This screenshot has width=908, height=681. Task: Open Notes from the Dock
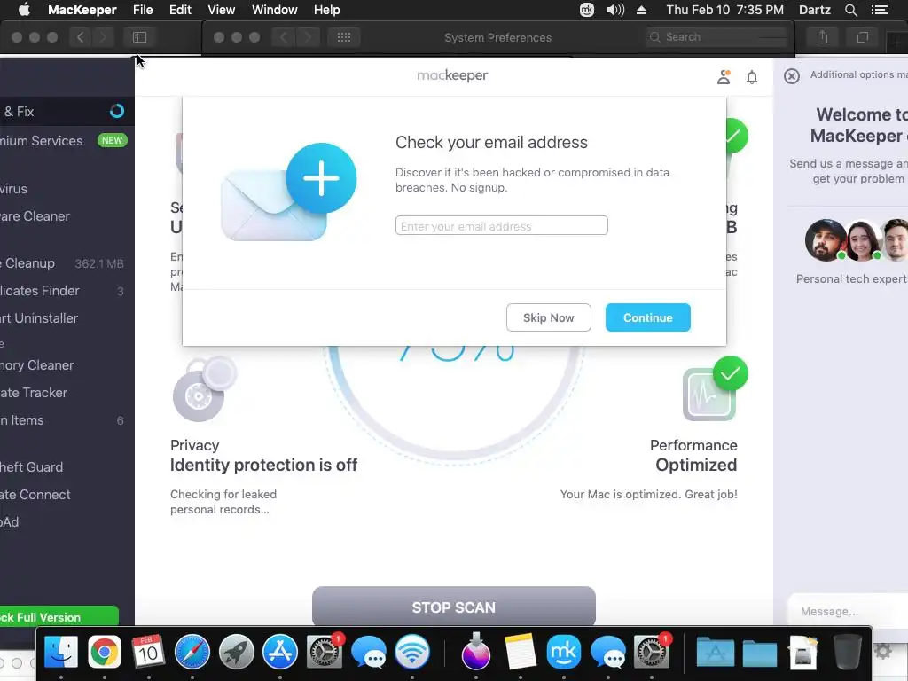520,652
